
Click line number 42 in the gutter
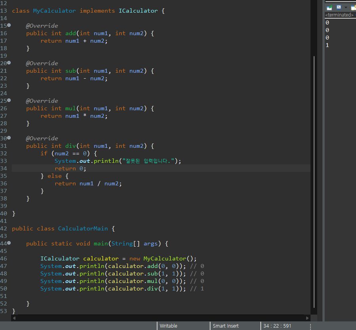click(4, 228)
